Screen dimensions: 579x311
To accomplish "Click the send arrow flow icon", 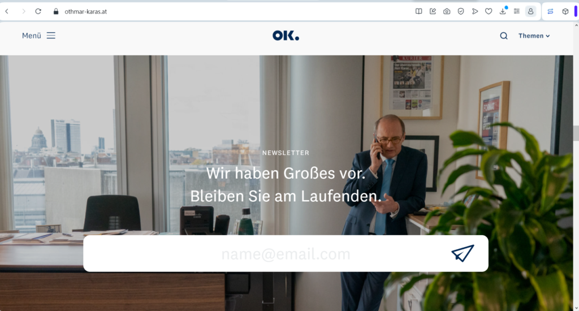I will (x=475, y=11).
